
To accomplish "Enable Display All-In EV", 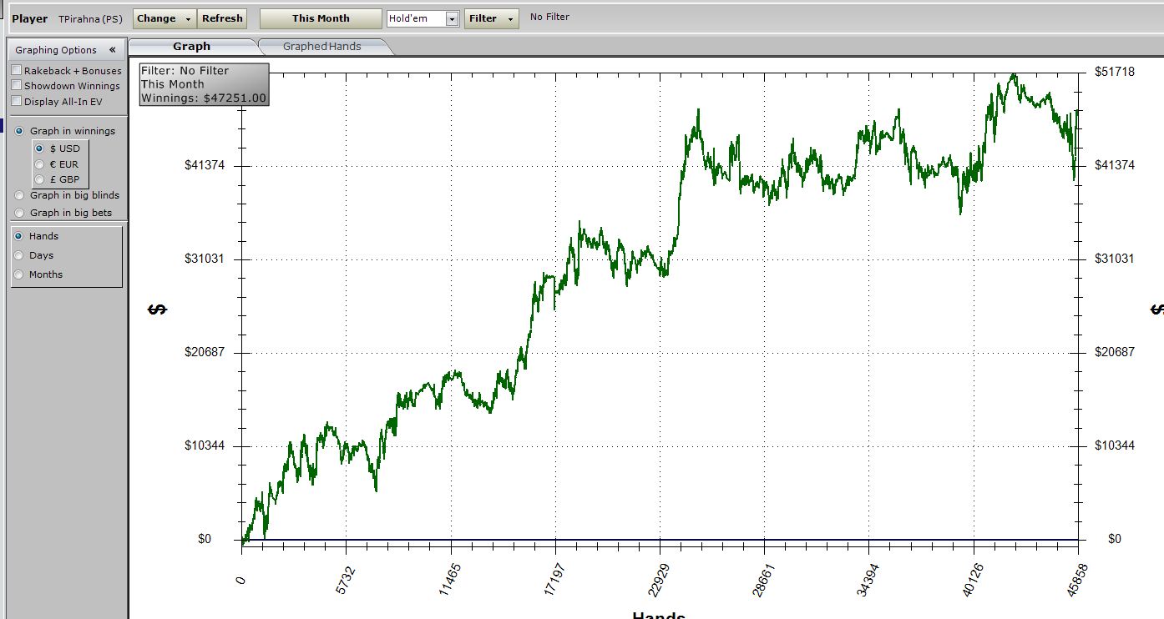I will pos(15,101).
